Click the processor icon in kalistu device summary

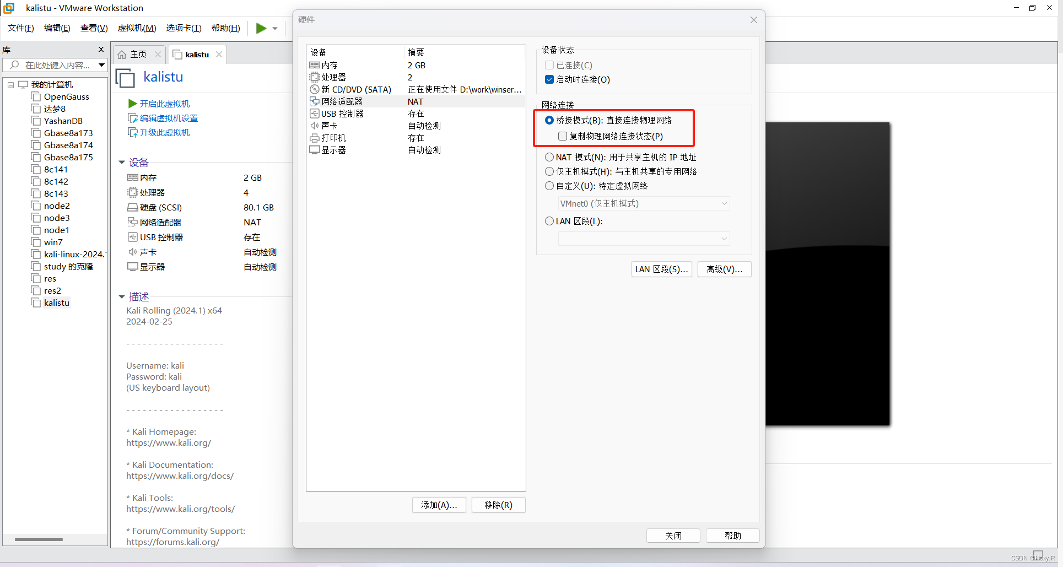click(x=133, y=192)
